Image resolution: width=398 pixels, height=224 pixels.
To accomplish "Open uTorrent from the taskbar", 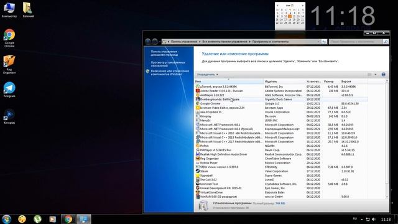I will pyautogui.click(x=37, y=219).
